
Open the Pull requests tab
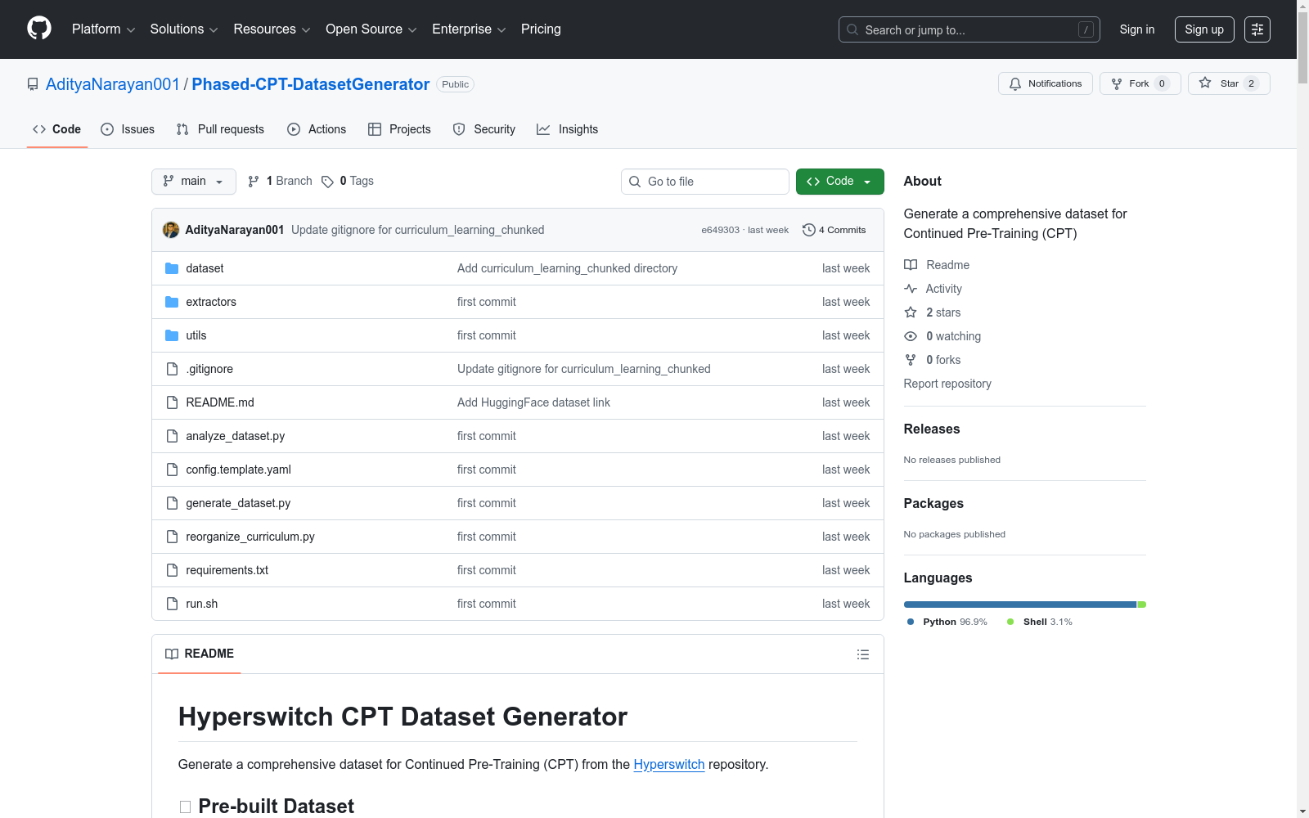220,129
